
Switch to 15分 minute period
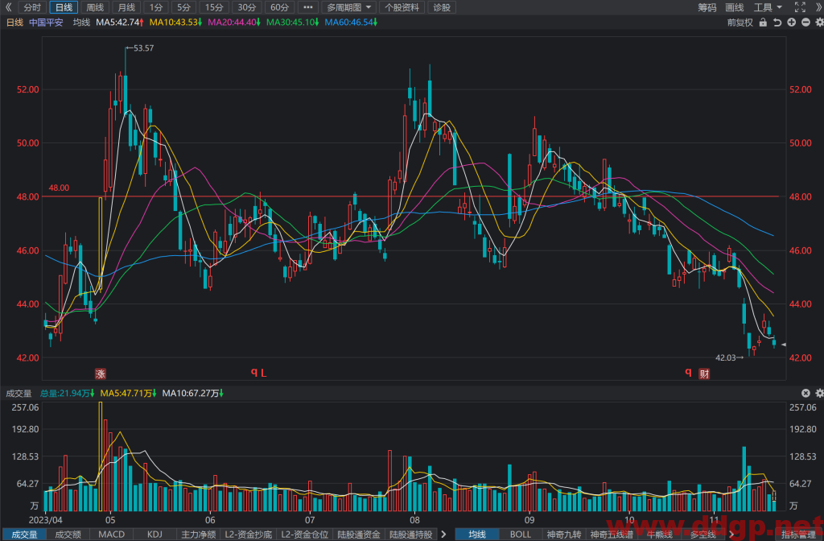click(x=214, y=7)
